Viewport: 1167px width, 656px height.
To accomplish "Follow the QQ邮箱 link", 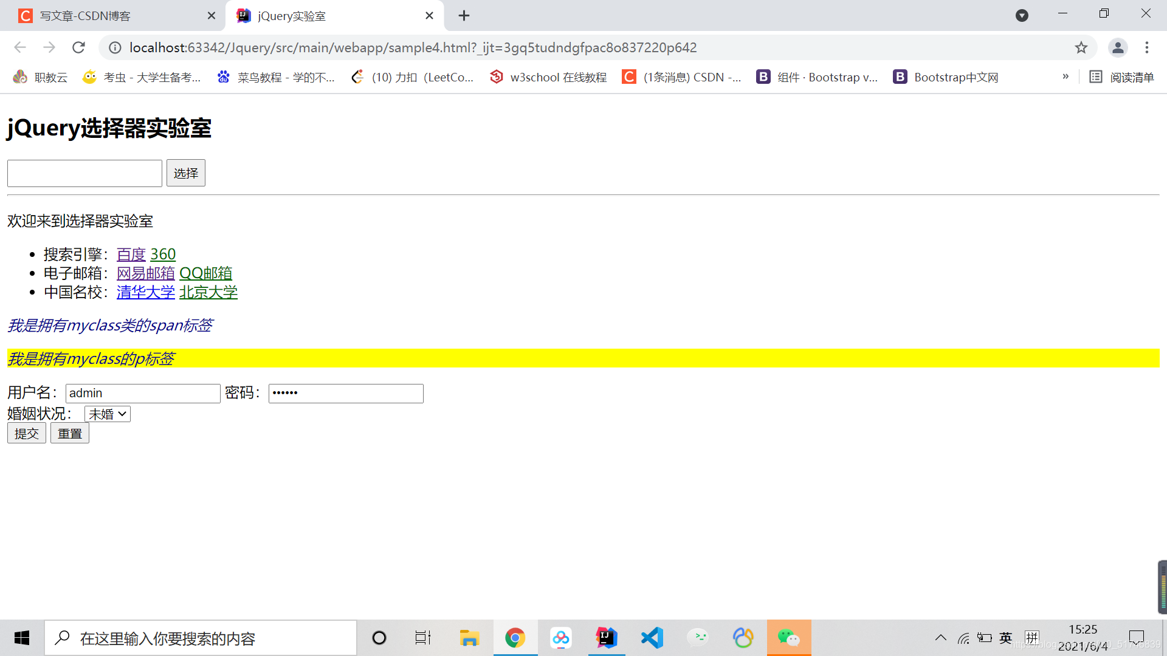I will [x=206, y=273].
